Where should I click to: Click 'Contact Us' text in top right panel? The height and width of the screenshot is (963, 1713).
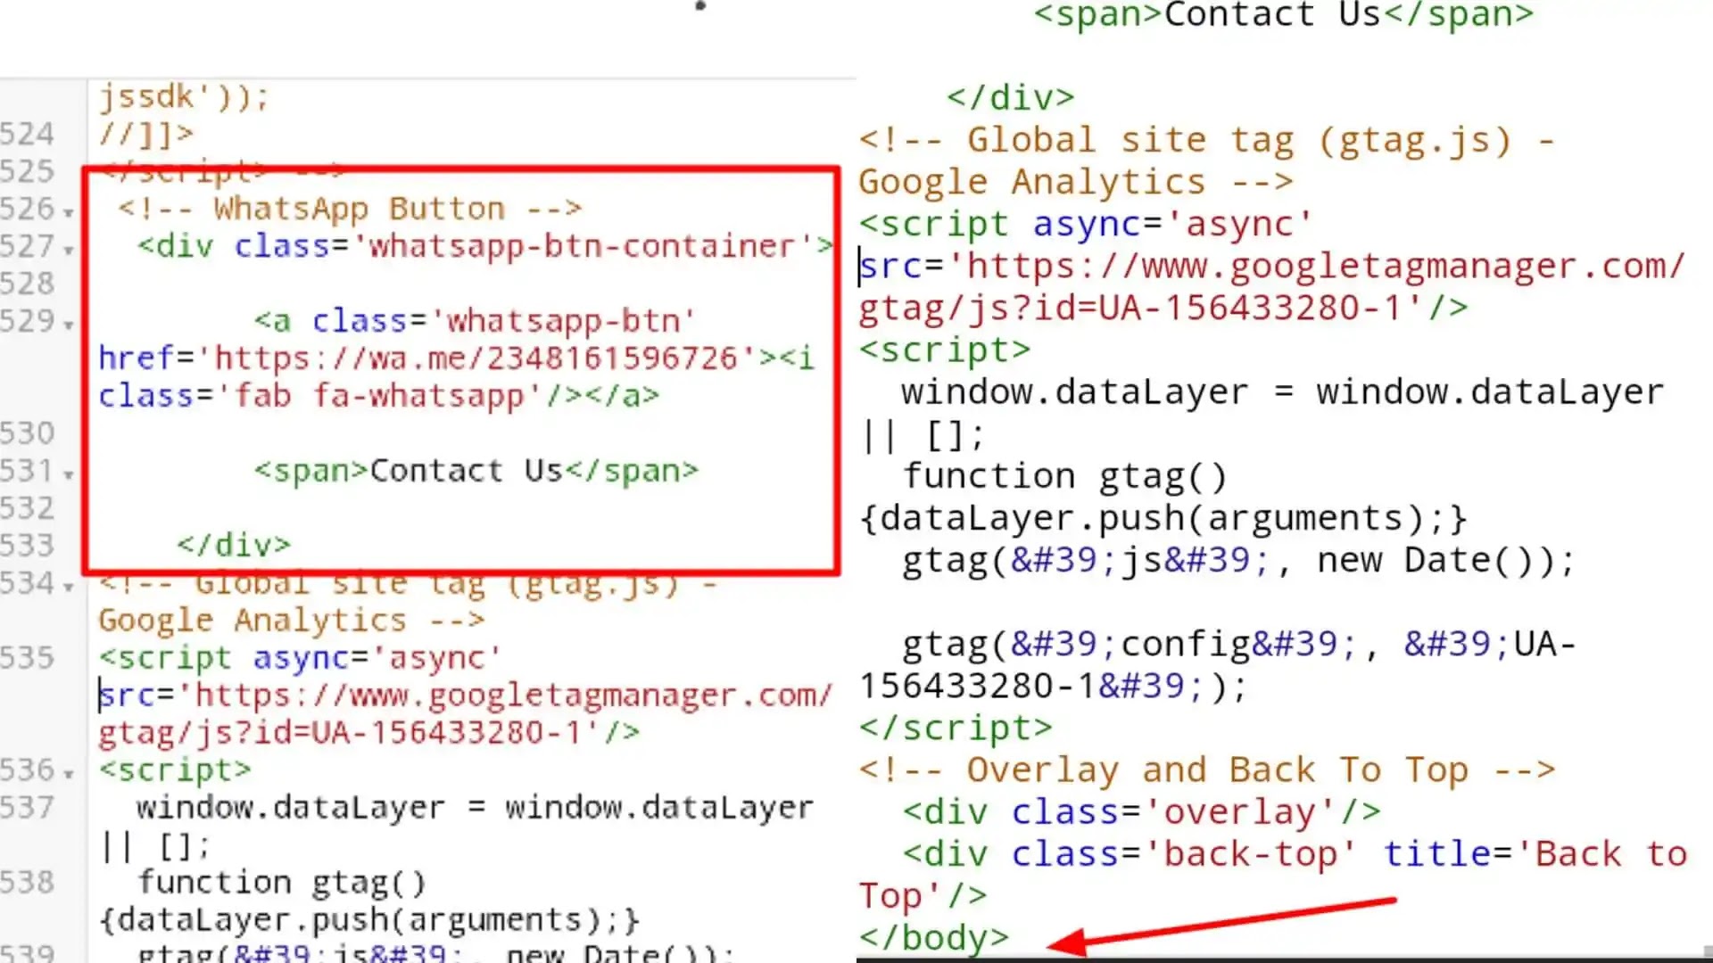(1272, 15)
